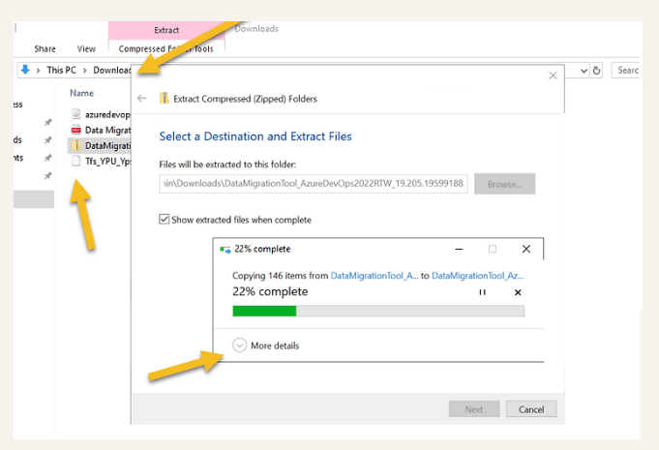Click the second pin icon in quick access
Screen dimensions: 659x450
tap(48, 140)
